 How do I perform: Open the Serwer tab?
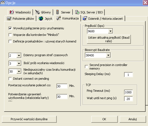click(x=63, y=12)
